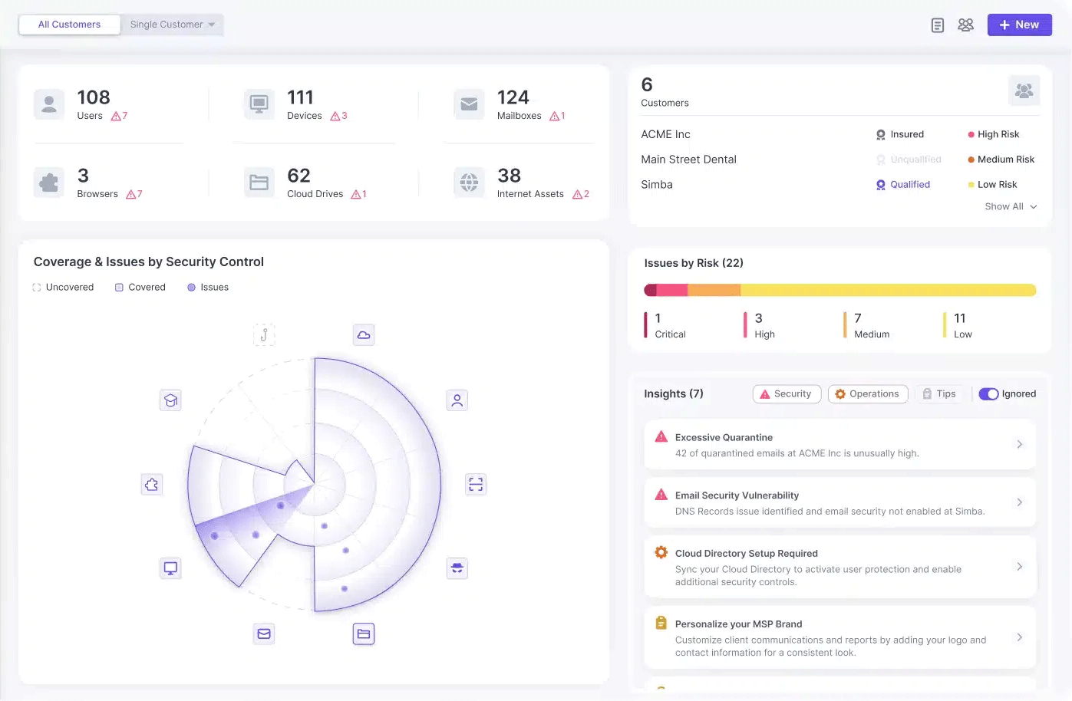
Task: Expand customer list with Show All
Action: 1011,207
